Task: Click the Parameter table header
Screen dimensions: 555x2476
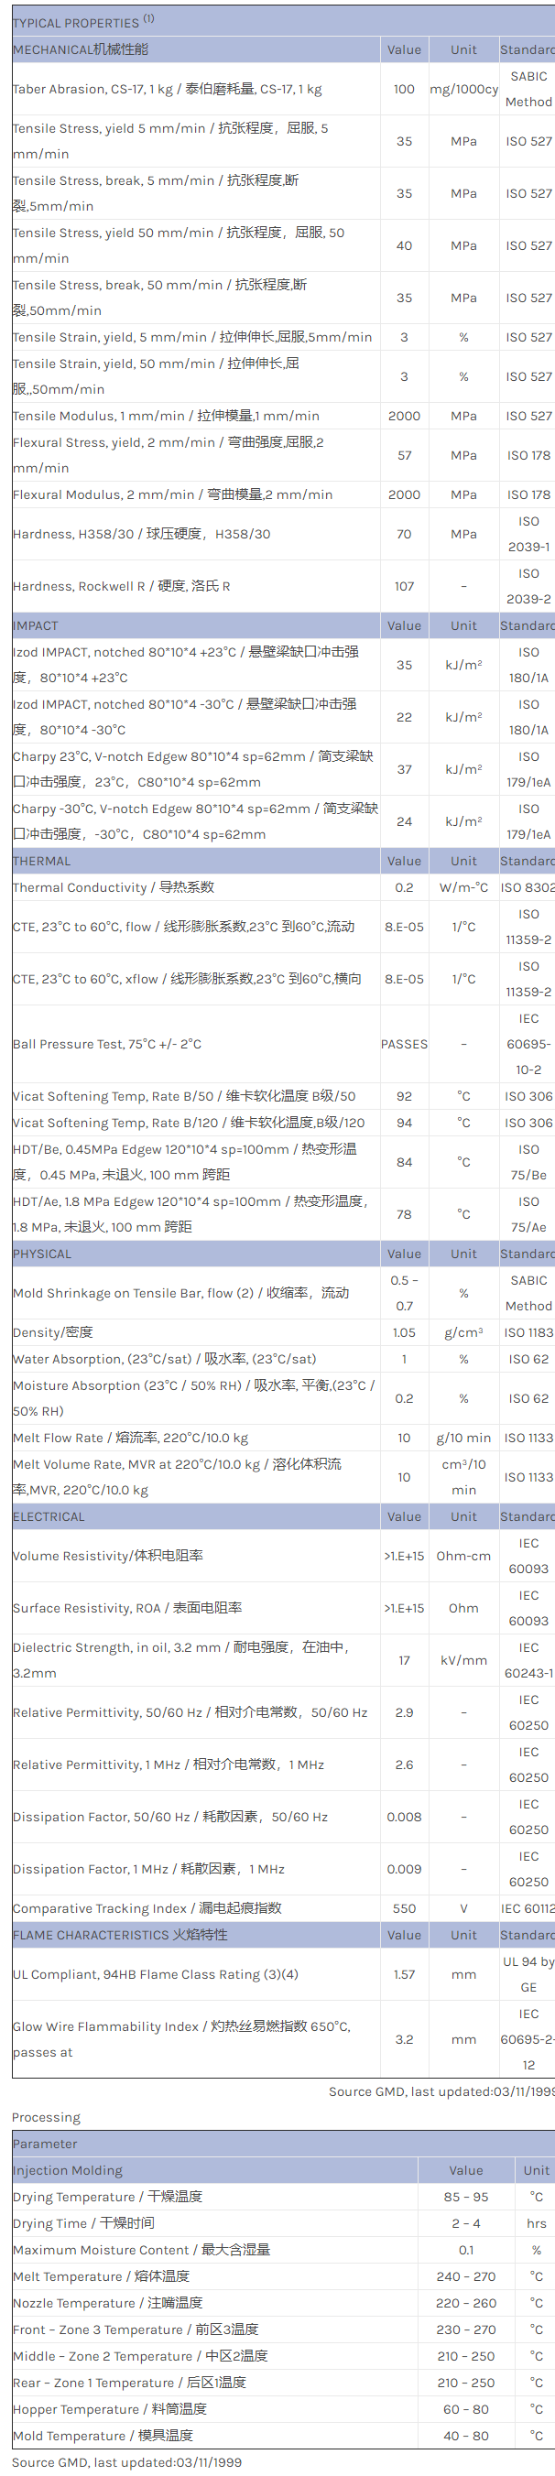Action: [x=45, y=2144]
